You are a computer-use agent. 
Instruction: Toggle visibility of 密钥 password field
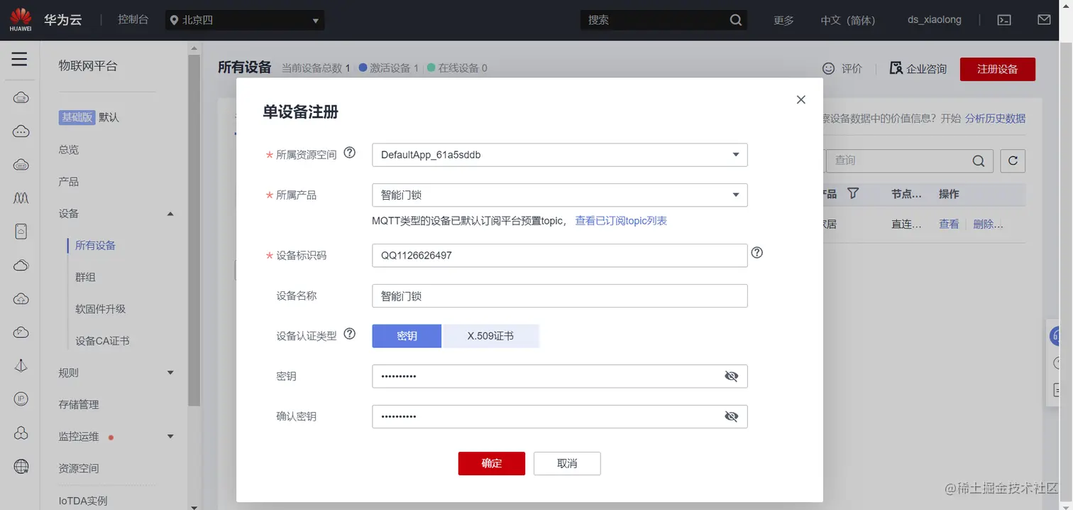(x=732, y=376)
